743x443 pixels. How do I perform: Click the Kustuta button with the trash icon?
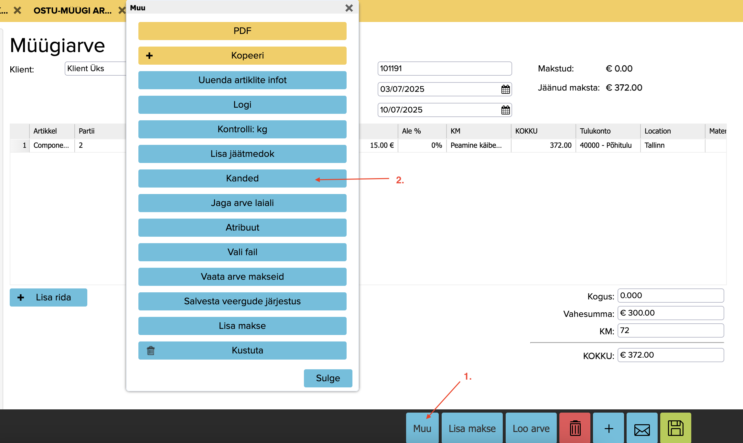click(242, 350)
